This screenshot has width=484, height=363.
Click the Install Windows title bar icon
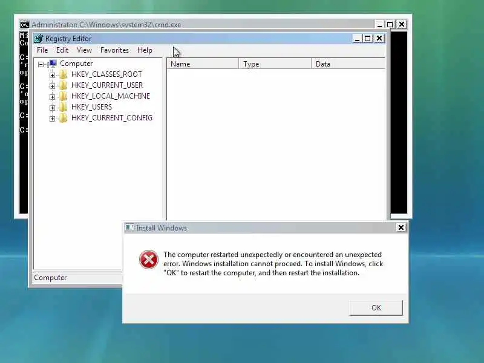[129, 228]
